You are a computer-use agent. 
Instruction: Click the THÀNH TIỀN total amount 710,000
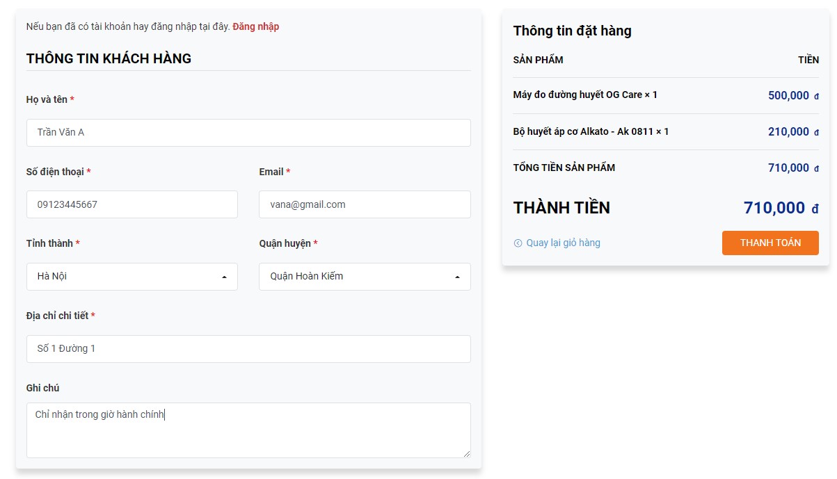774,208
